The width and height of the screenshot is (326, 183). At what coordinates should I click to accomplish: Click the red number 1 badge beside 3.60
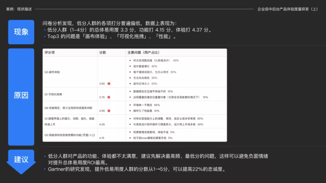click(x=109, y=84)
